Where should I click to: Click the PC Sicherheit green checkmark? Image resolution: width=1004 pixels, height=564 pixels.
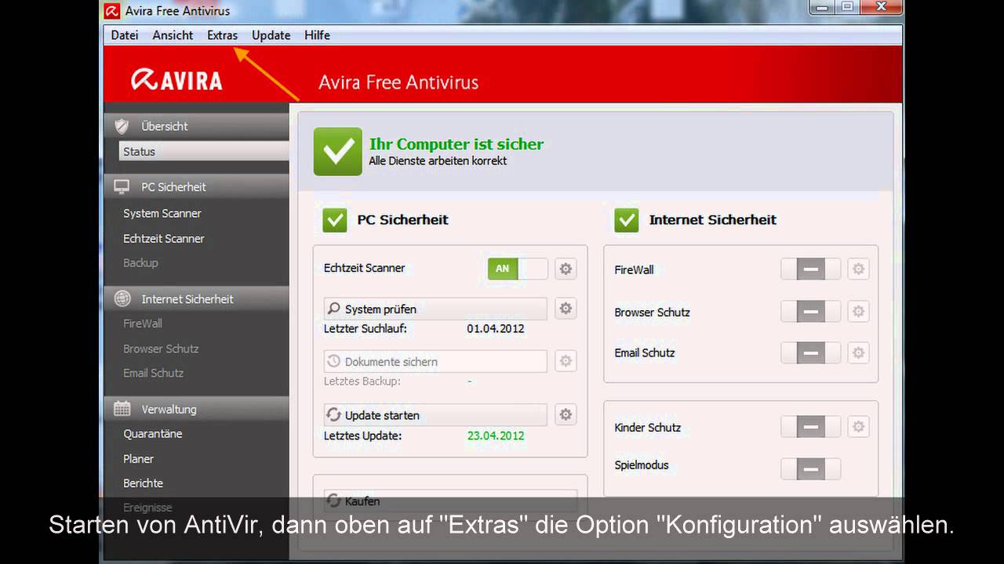pyautogui.click(x=335, y=220)
